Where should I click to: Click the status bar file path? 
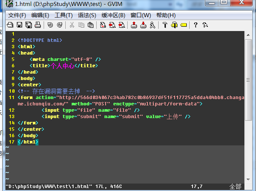point(49,187)
